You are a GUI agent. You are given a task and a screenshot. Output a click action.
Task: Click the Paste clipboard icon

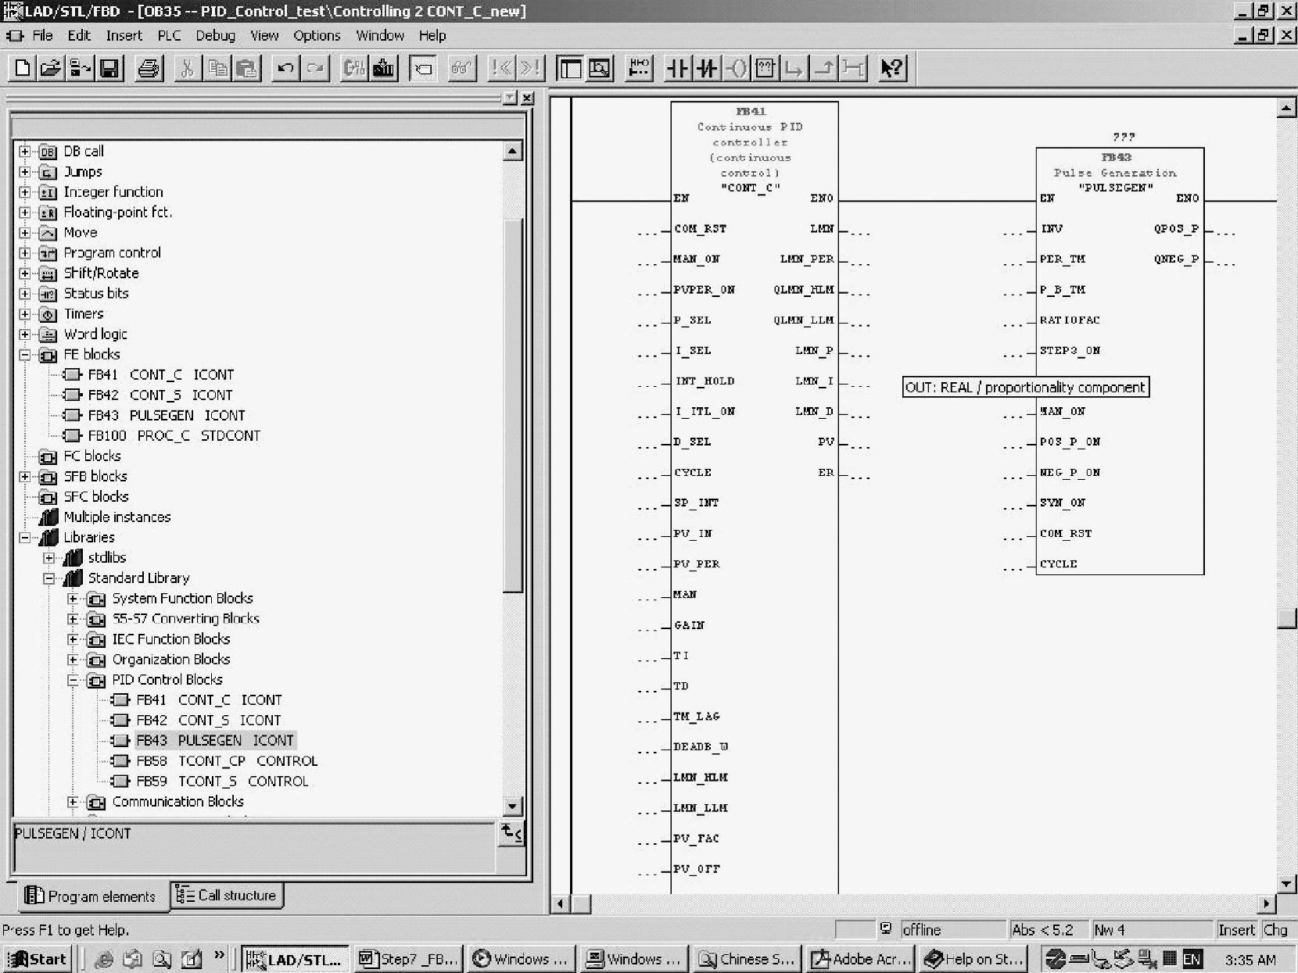246,69
